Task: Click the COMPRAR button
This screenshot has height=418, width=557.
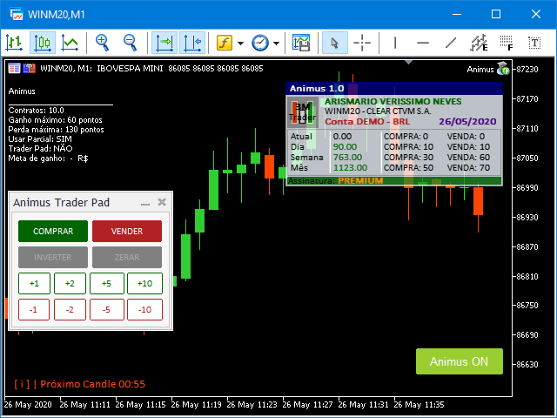Action: [x=53, y=231]
